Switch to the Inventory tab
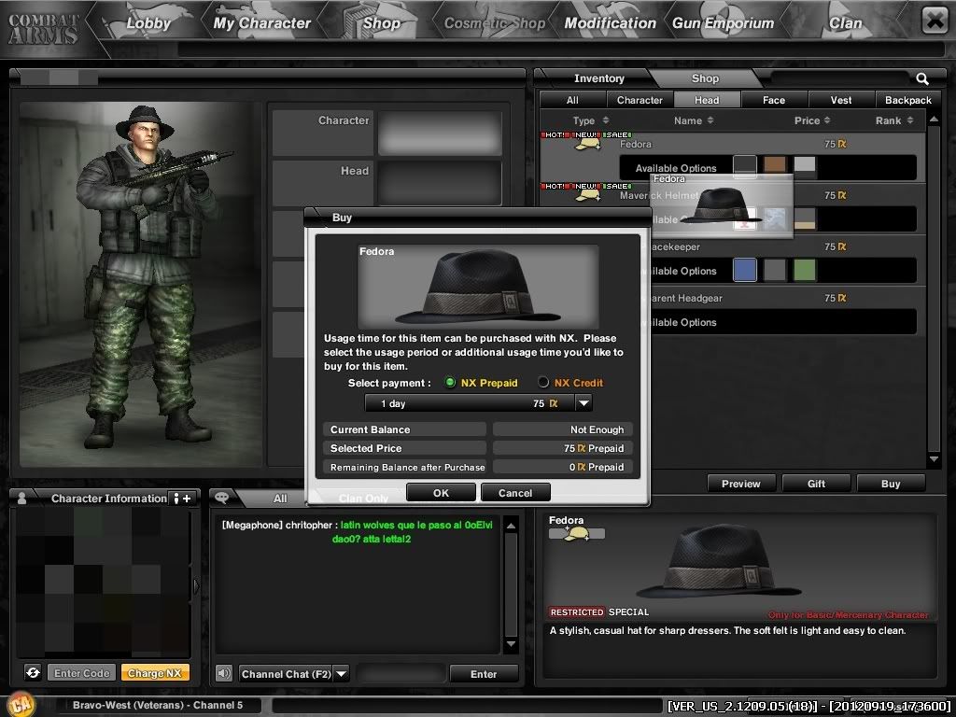 [x=598, y=79]
